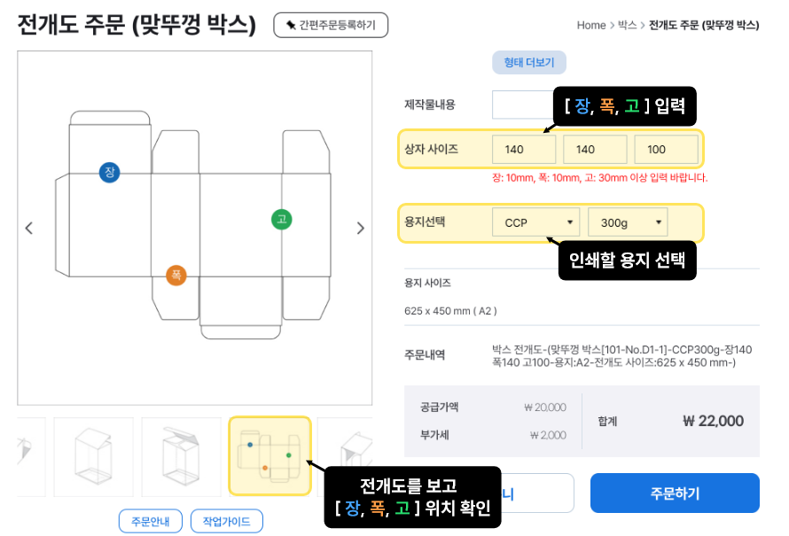Viewport: 789px width, 536px height.
Task: Click pin icon in 간편주문등록하기 button
Action: pos(291,25)
